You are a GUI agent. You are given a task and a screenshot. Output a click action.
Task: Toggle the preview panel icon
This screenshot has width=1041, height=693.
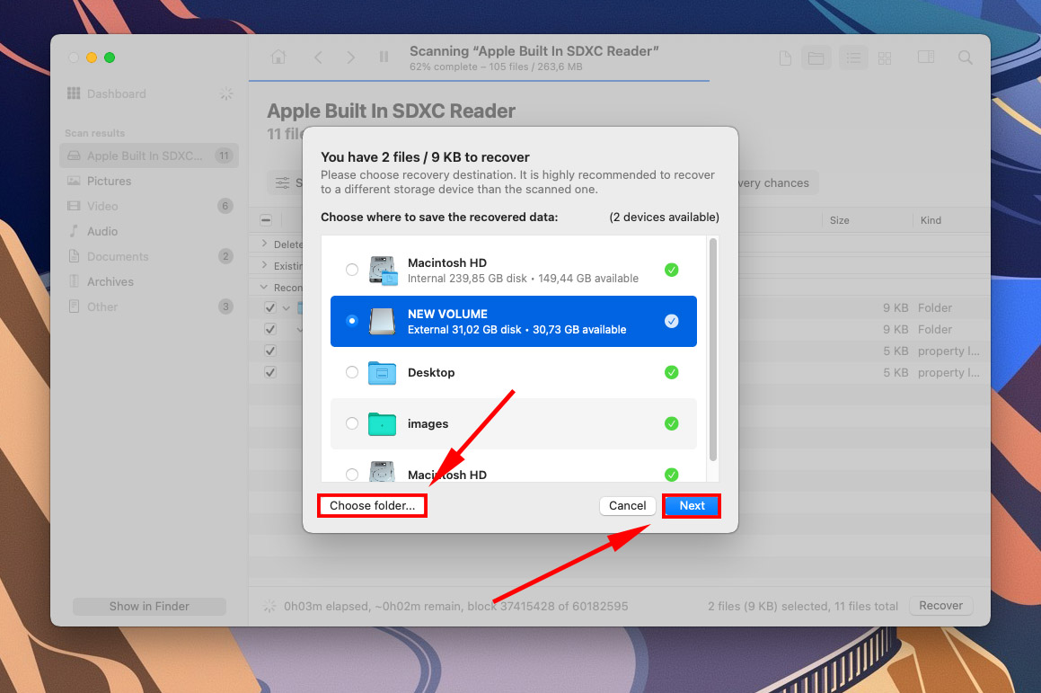pyautogui.click(x=925, y=57)
